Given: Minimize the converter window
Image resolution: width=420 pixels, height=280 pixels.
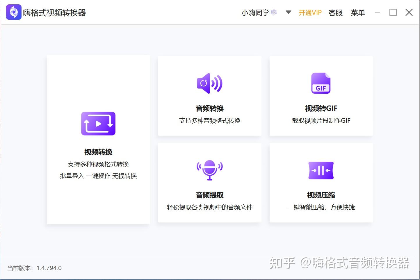Looking at the screenshot, I should point(377,12).
